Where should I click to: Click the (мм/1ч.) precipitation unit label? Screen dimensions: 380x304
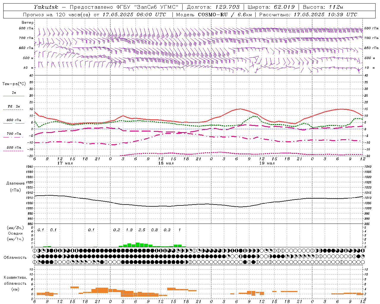point(15,239)
